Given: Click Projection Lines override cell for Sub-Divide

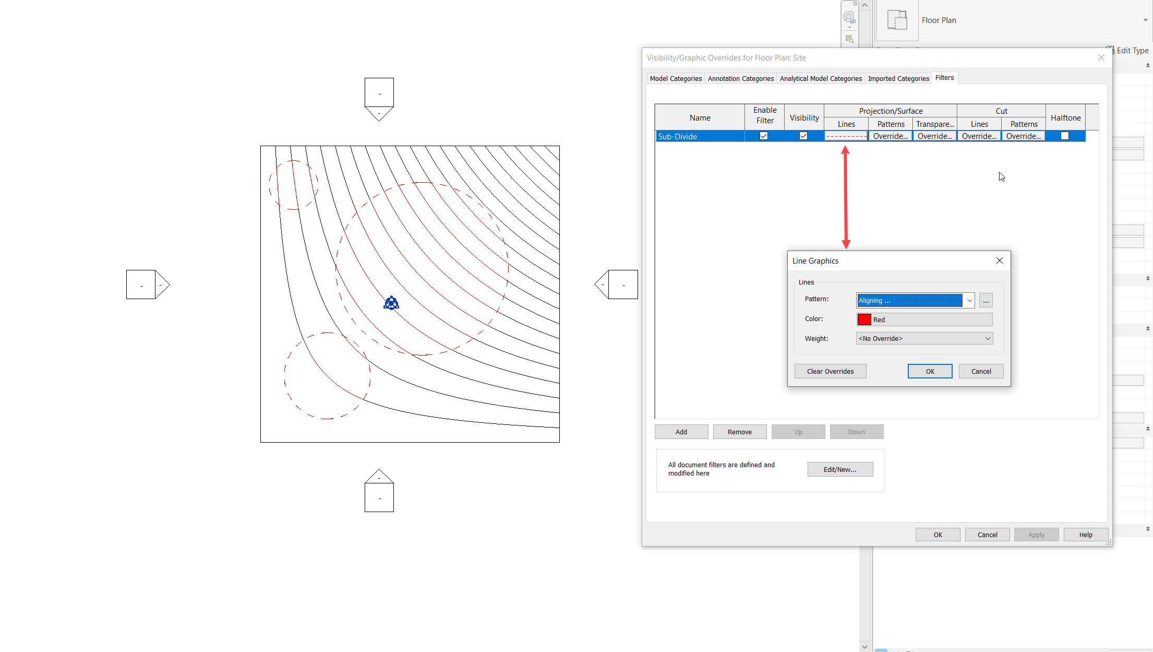Looking at the screenshot, I should (846, 136).
